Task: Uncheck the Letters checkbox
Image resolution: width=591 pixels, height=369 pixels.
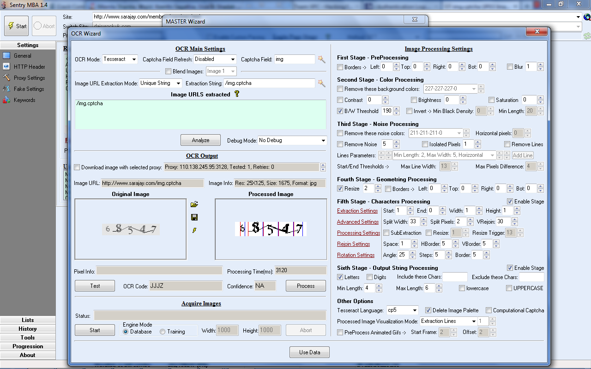Action: [x=340, y=277]
